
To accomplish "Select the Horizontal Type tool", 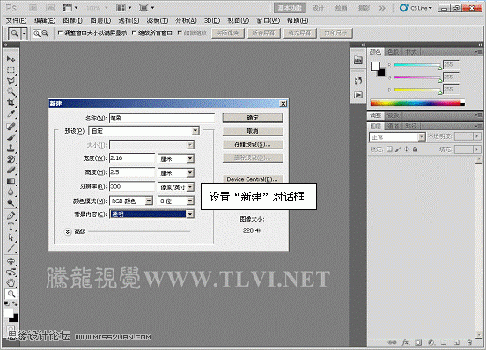I will click(x=11, y=227).
